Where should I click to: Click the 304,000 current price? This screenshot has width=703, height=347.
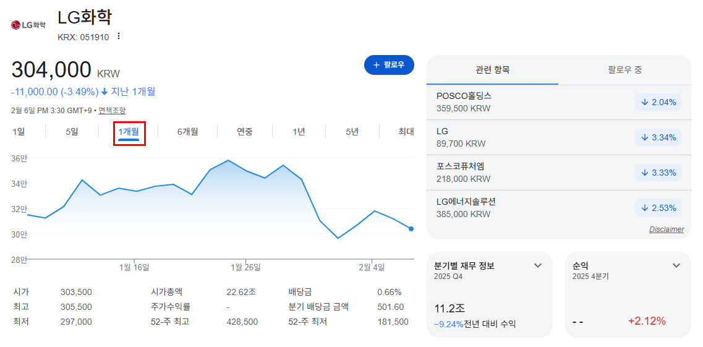[51, 70]
